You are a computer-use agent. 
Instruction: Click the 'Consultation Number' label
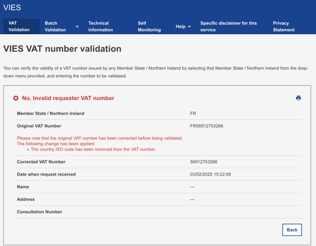pyautogui.click(x=39, y=212)
